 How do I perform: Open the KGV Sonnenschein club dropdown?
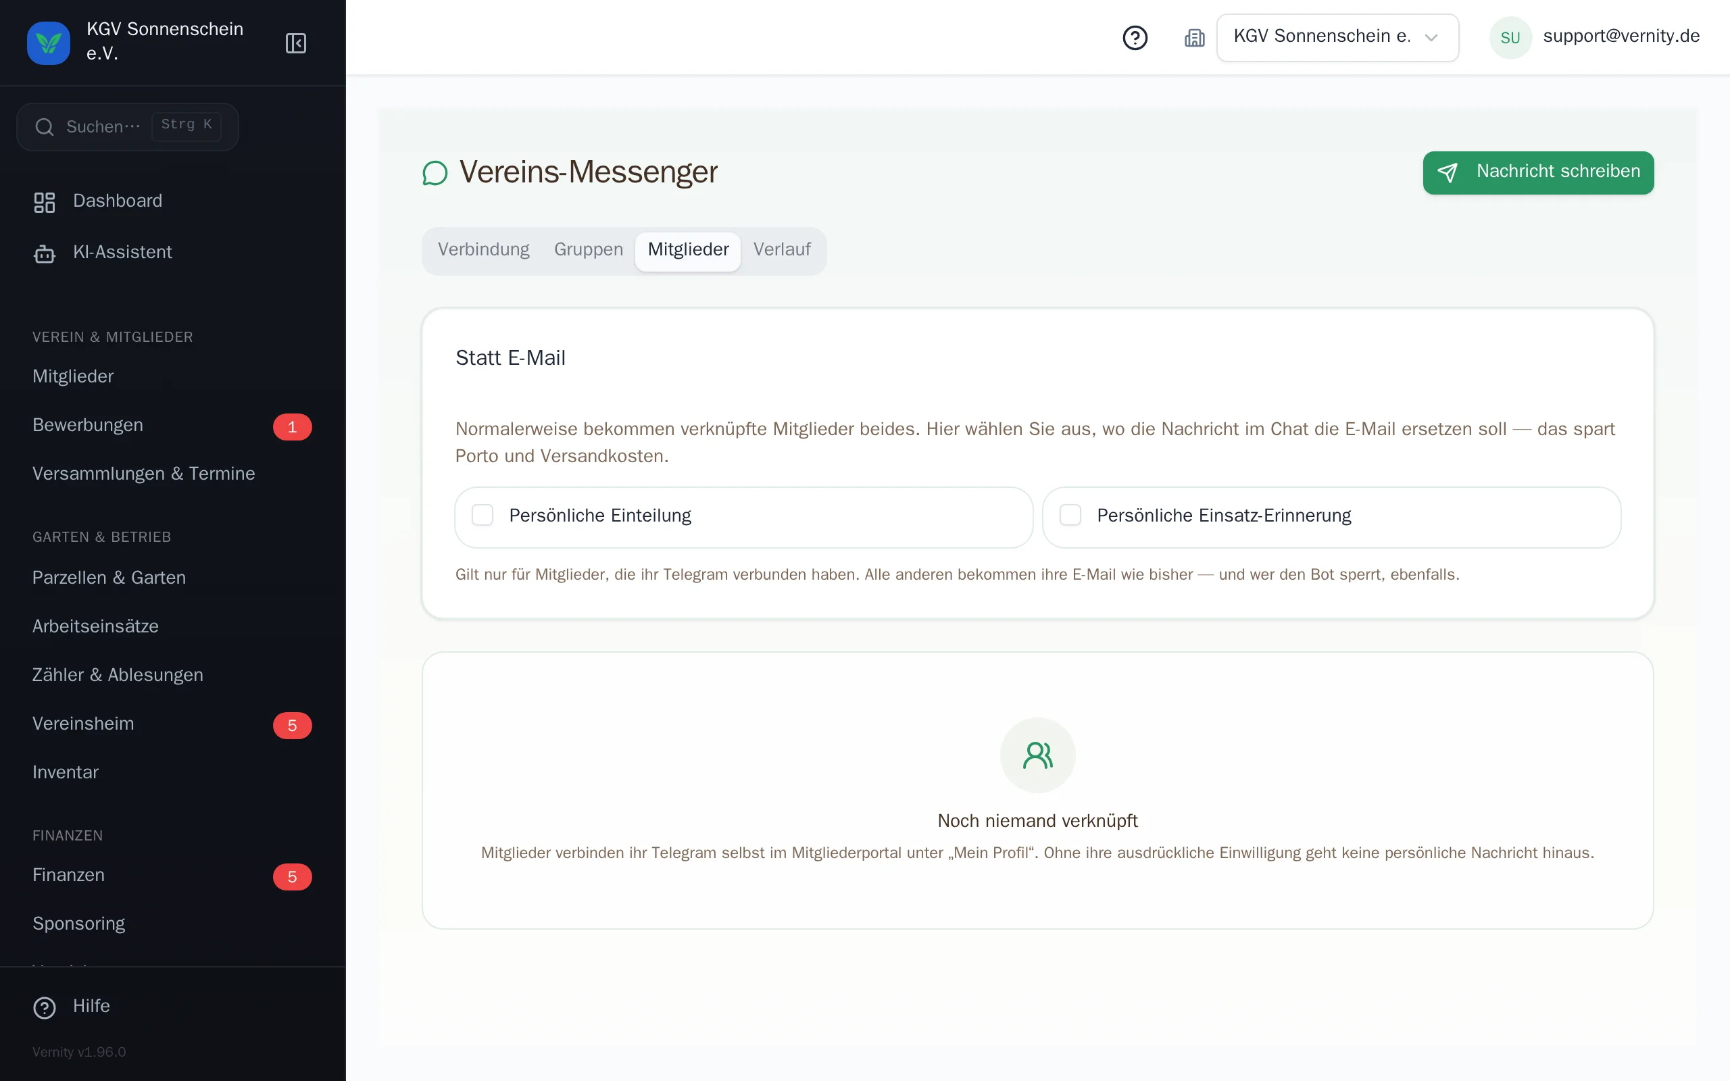coord(1337,37)
